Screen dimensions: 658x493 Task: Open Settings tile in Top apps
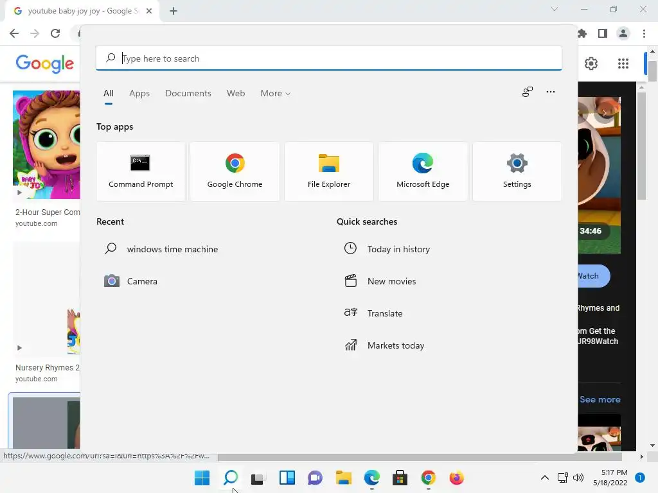point(517,171)
